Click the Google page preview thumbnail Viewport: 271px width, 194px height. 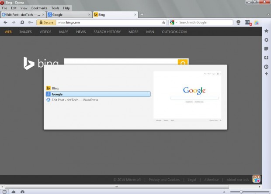pos(188,97)
